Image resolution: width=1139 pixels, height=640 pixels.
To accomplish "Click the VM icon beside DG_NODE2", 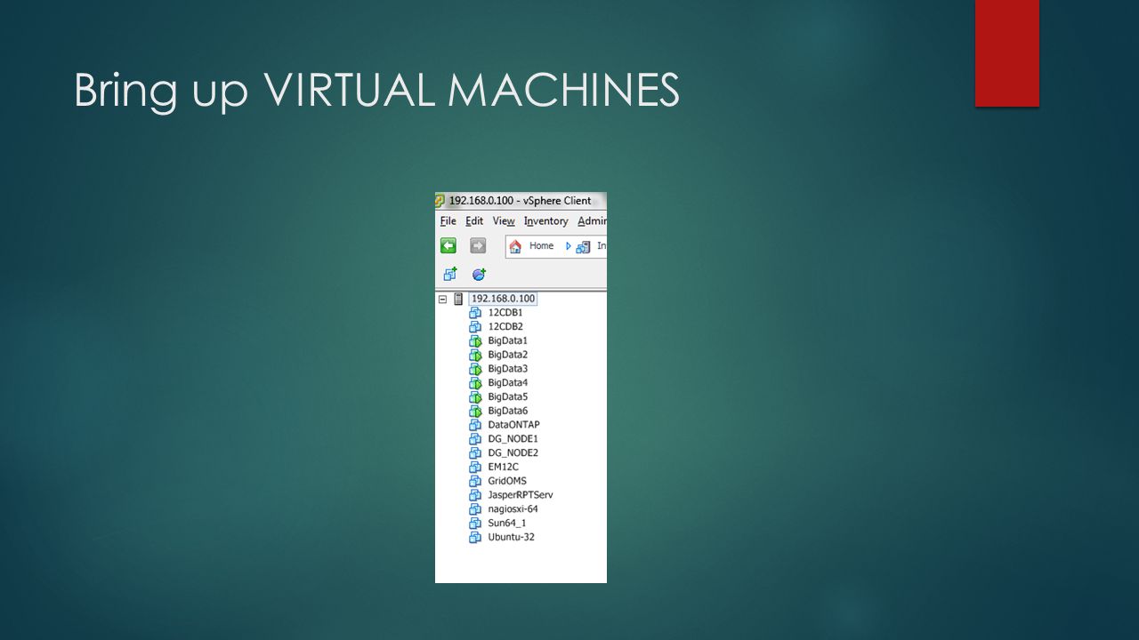I will click(475, 453).
